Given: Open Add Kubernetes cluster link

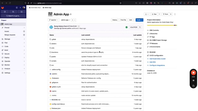Looking at the screenshot, I should coord(157,59).
